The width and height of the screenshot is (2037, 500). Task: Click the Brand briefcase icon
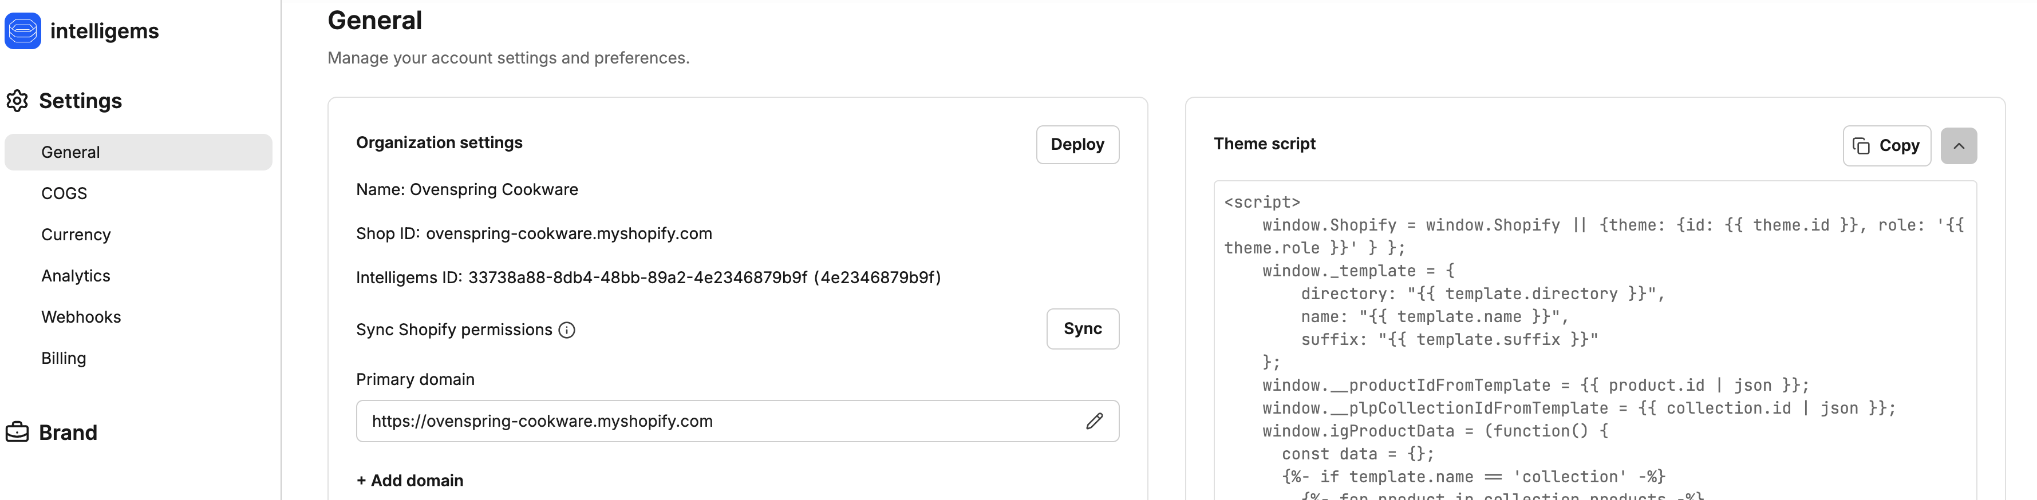tap(17, 432)
